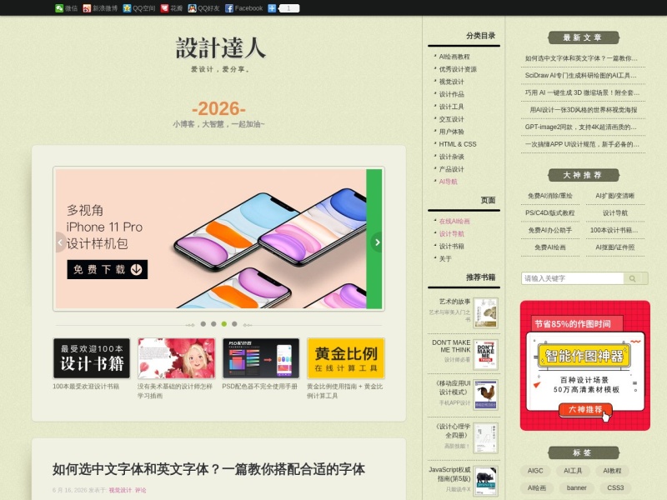Open 黄金比例 calculator thumbnail

tap(346, 358)
